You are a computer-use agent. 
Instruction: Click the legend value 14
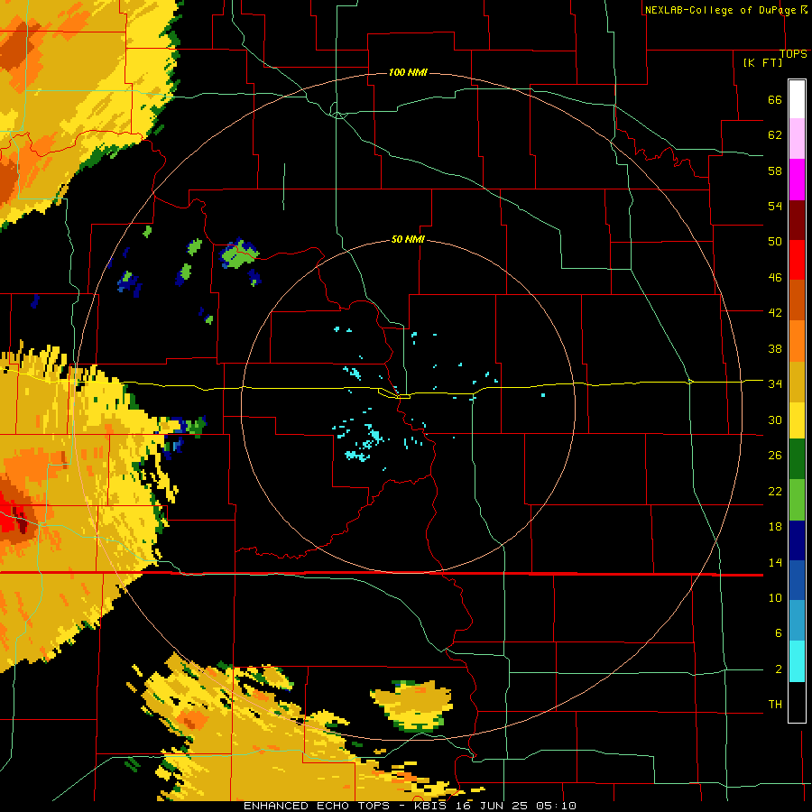tap(775, 562)
